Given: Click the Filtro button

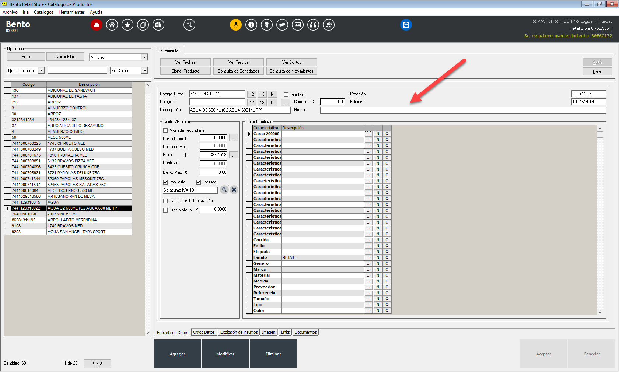Looking at the screenshot, I should [x=26, y=57].
